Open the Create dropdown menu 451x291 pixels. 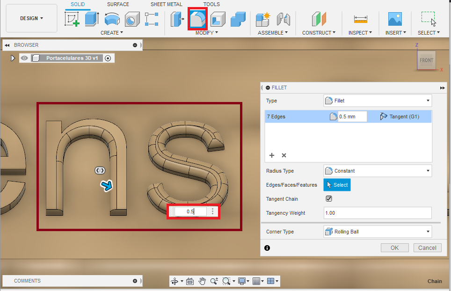point(112,33)
